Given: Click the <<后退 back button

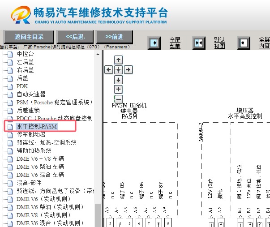Looking at the screenshot, I should 75,37.
